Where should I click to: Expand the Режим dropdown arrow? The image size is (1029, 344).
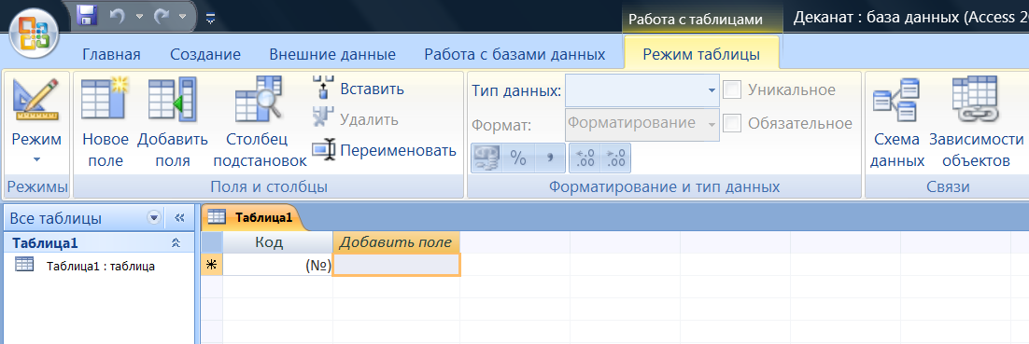36,159
